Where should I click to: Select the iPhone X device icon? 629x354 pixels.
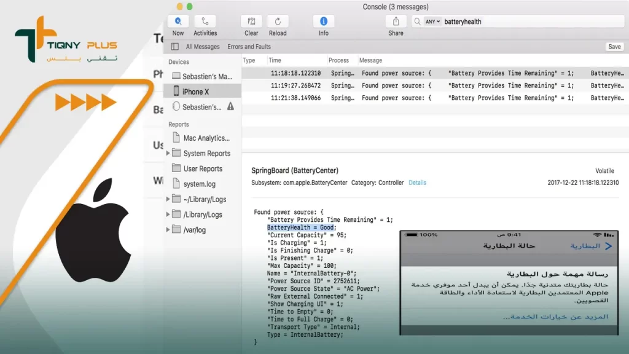(x=176, y=91)
